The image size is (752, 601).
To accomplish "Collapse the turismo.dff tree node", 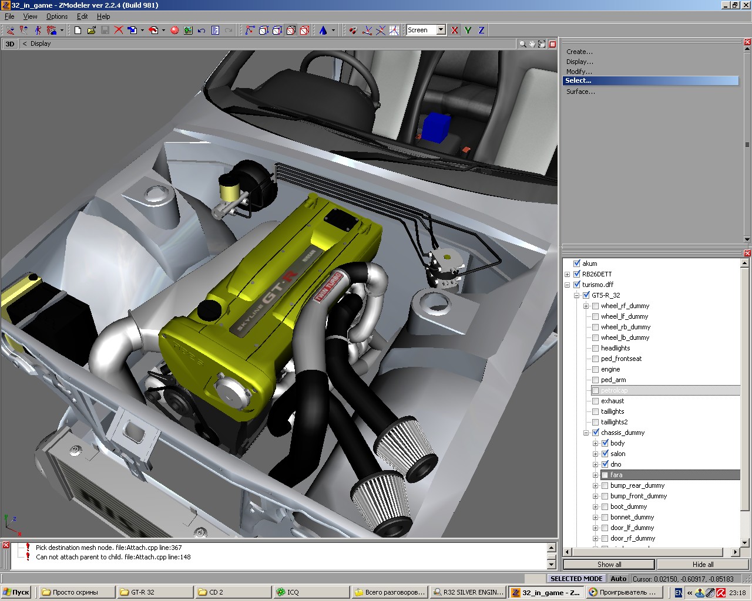I will pyautogui.click(x=568, y=285).
